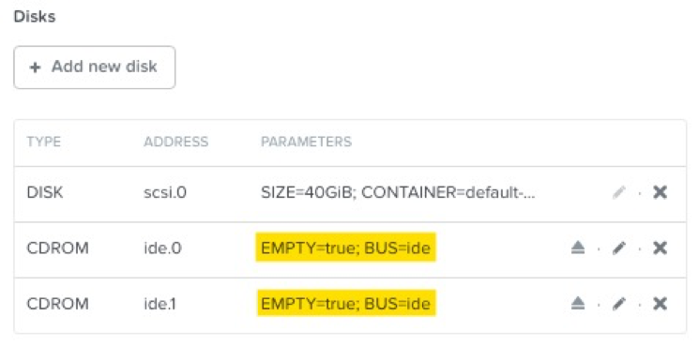Select the DISK type cell
Screen dimensions: 699x346
[x=45, y=192]
